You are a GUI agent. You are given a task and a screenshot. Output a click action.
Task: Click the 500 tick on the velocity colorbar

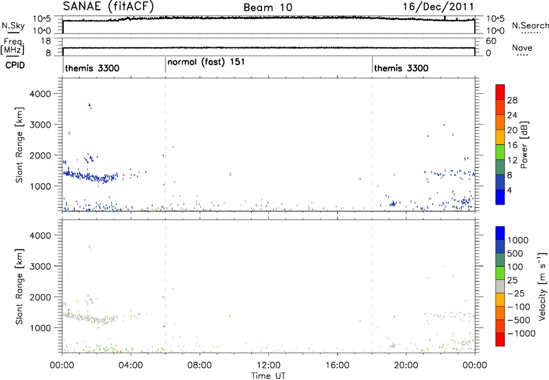(x=515, y=253)
